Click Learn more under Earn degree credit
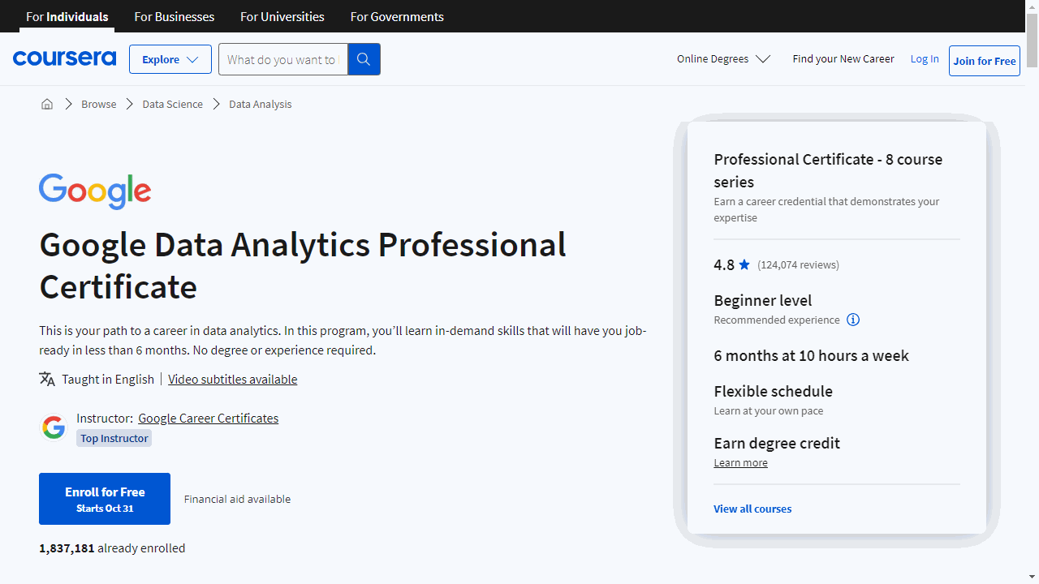 click(740, 462)
